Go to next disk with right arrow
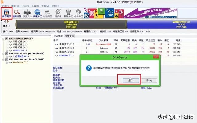Screen dimensions: 197x123 click(8, 21)
